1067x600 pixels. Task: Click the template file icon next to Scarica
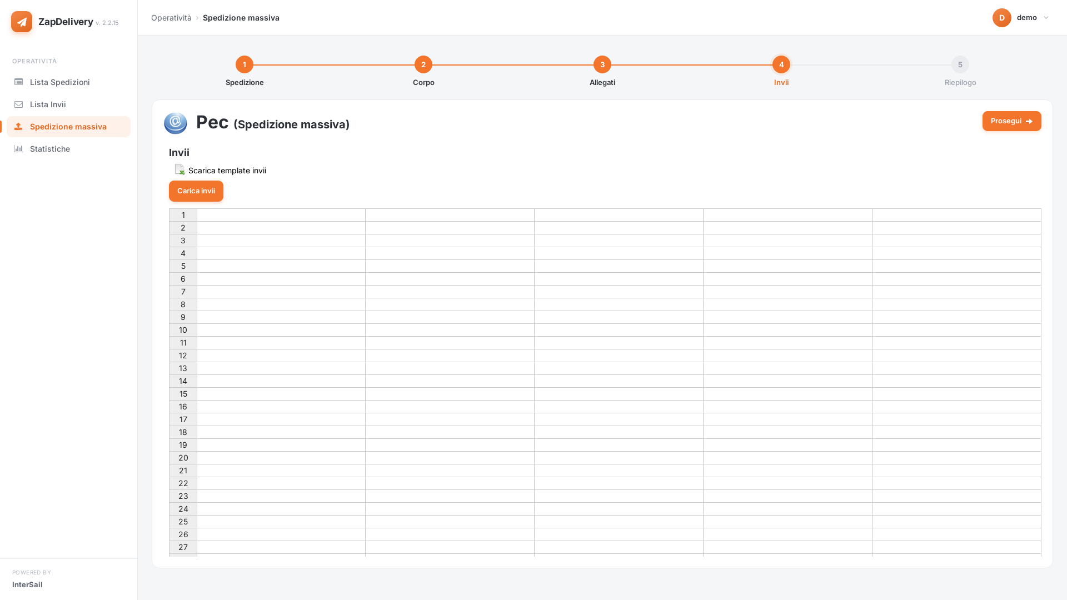coord(180,169)
